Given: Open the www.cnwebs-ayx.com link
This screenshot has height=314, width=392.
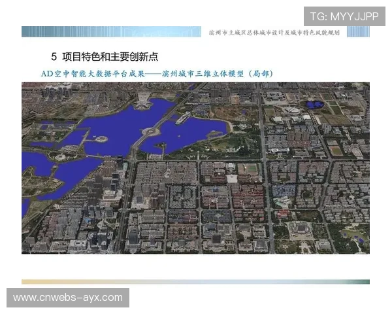Looking at the screenshot, I should coord(68,298).
